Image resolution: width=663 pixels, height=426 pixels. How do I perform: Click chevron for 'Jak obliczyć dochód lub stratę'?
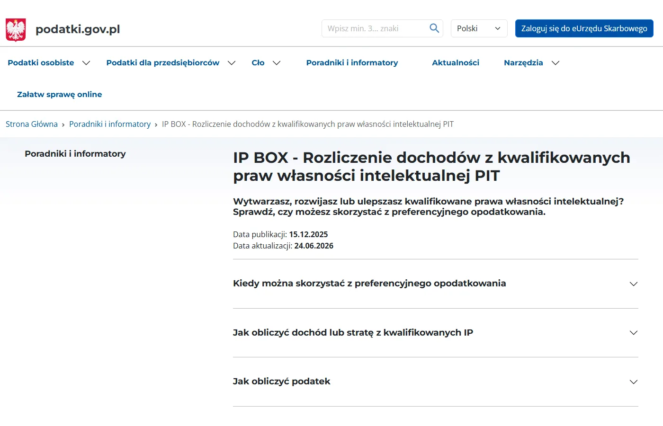(x=634, y=333)
